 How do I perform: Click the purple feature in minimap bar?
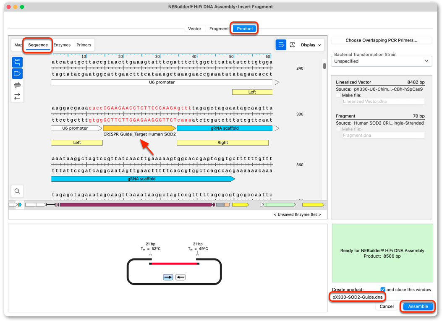pos(136,205)
